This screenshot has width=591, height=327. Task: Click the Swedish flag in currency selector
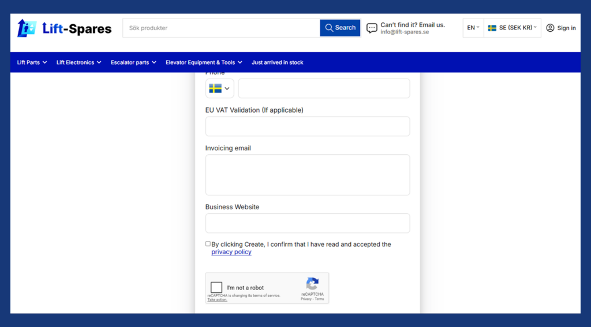tap(492, 28)
